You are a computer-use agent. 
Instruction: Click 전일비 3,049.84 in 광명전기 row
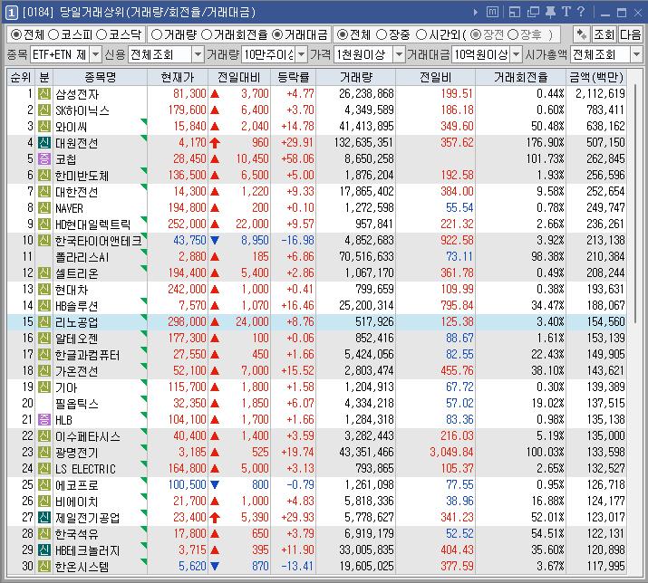(451, 452)
